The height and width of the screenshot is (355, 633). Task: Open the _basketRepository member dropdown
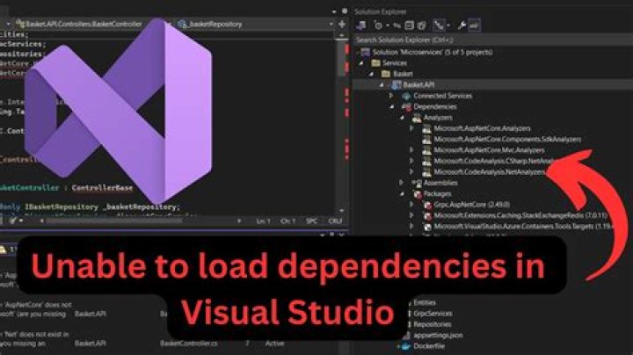click(x=256, y=25)
